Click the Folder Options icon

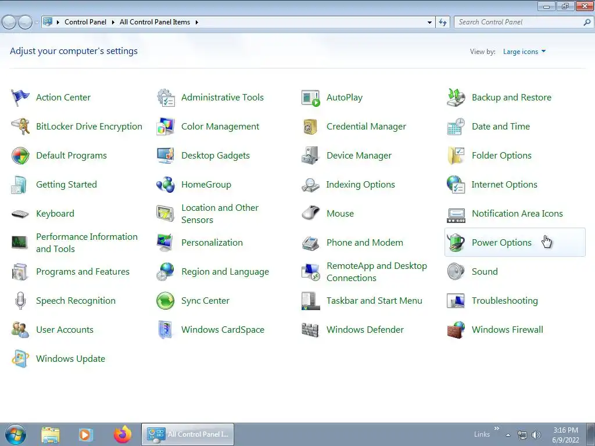point(456,156)
